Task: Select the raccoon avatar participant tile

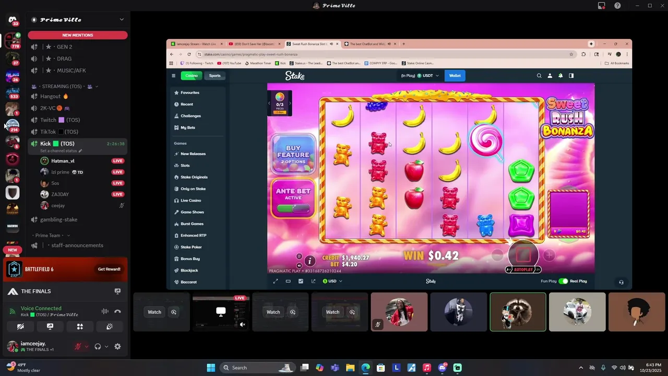Action: click(x=518, y=312)
